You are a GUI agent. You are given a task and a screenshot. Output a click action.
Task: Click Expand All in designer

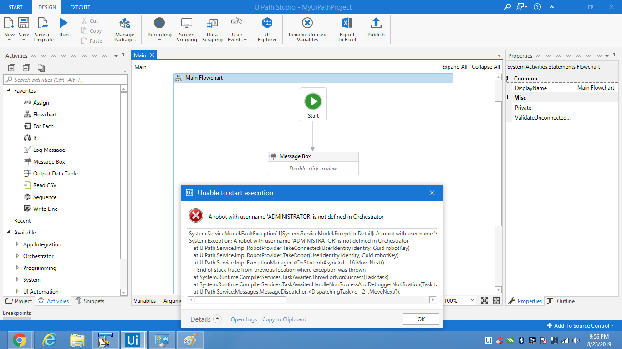pos(454,67)
